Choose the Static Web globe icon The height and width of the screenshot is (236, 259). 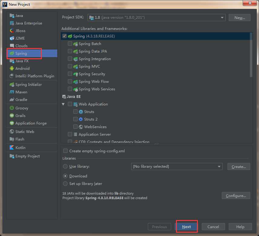12,131
